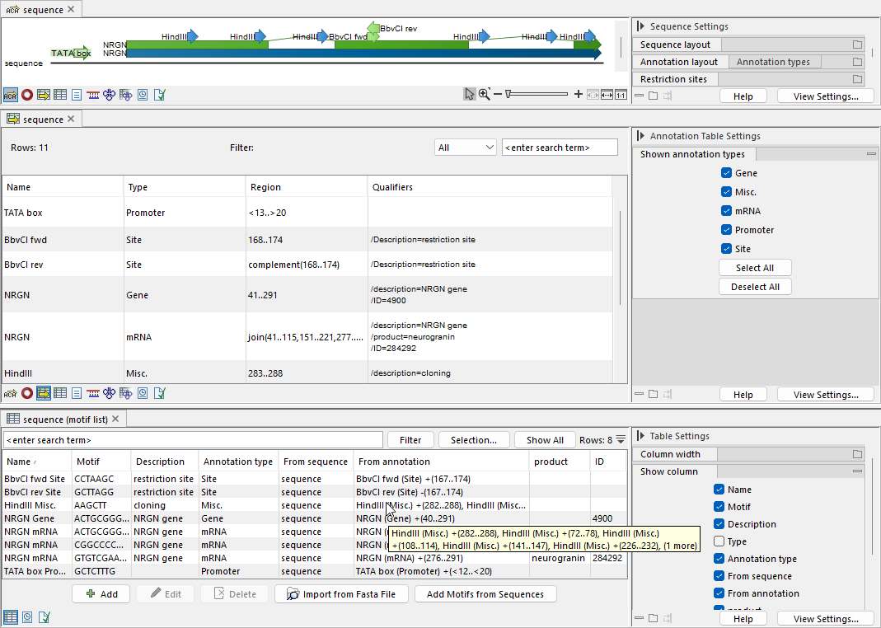Open the rows filter menu icon next to Rows: 8
This screenshot has width=881, height=628.
click(621, 440)
